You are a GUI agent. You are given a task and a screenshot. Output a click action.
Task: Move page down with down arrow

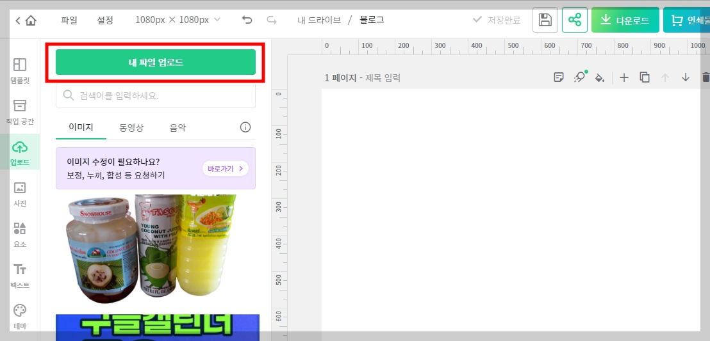(x=686, y=77)
